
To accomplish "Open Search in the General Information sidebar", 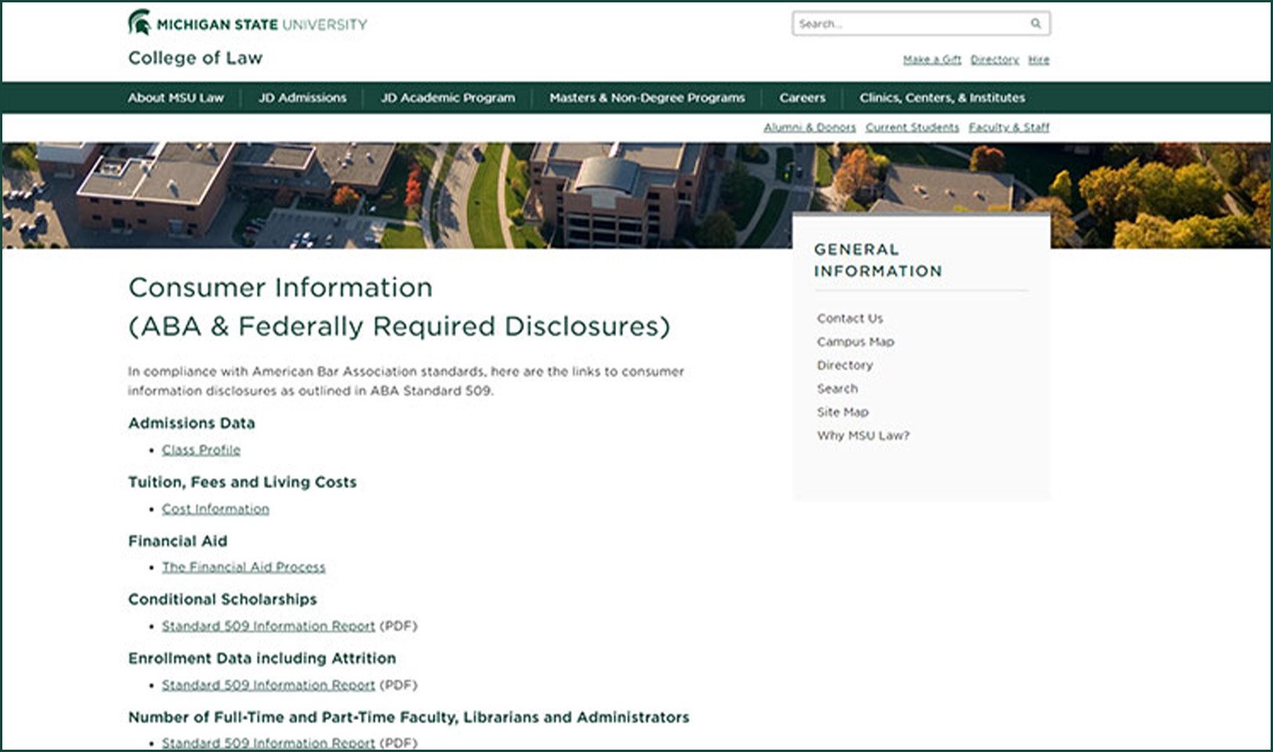I will click(837, 389).
